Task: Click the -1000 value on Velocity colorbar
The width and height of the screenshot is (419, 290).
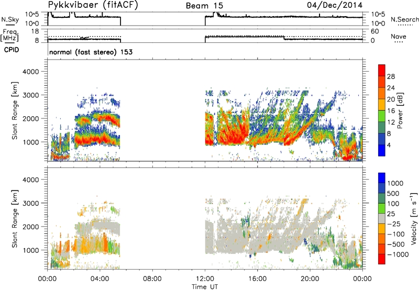Action: click(x=398, y=254)
